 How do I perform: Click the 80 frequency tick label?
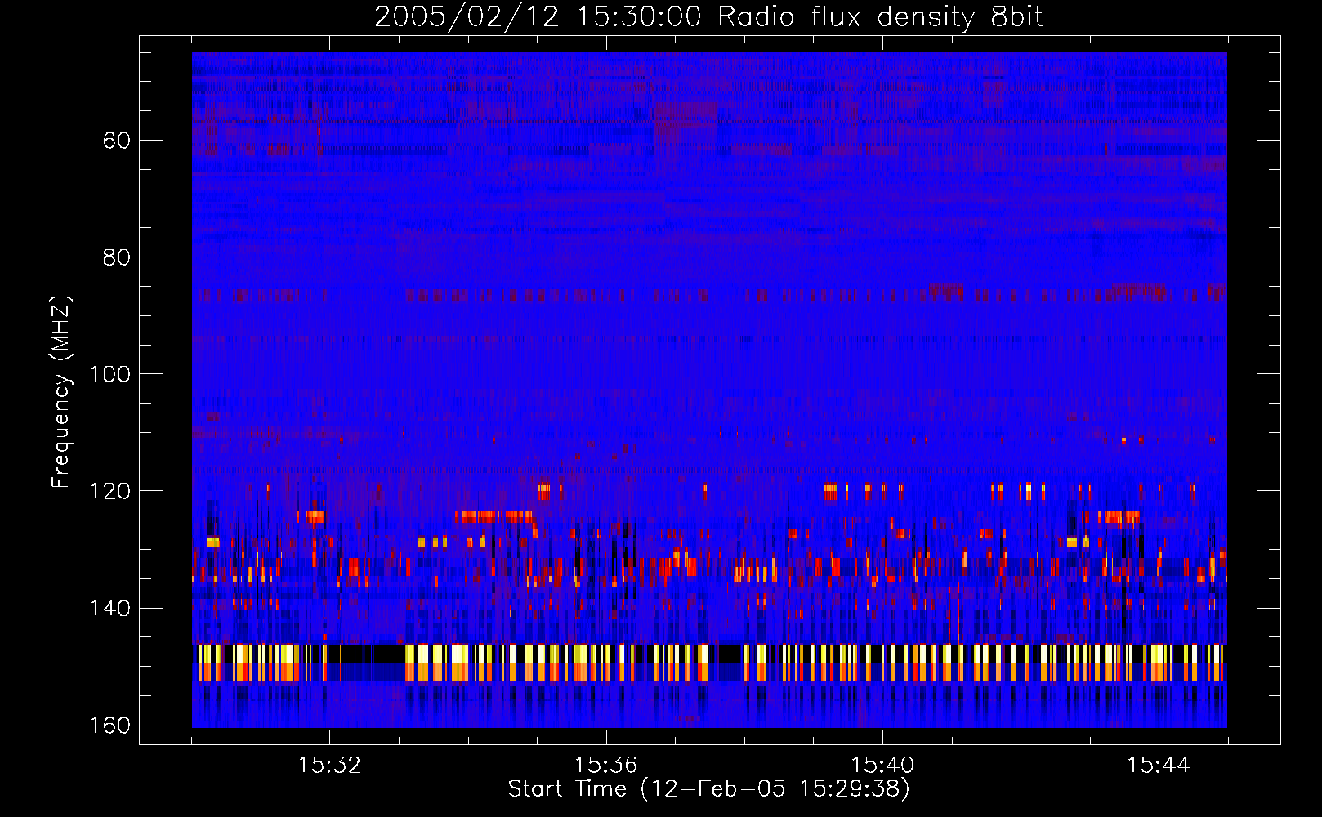click(x=117, y=257)
